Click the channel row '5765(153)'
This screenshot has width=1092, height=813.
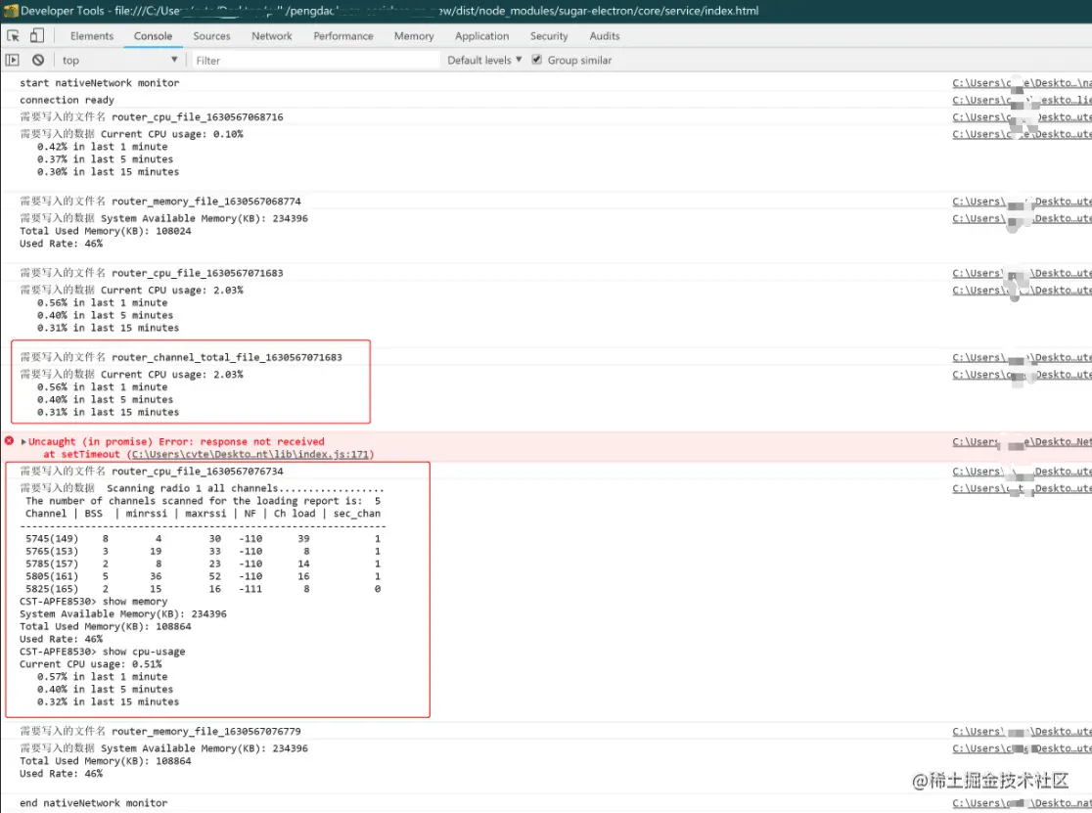203,551
